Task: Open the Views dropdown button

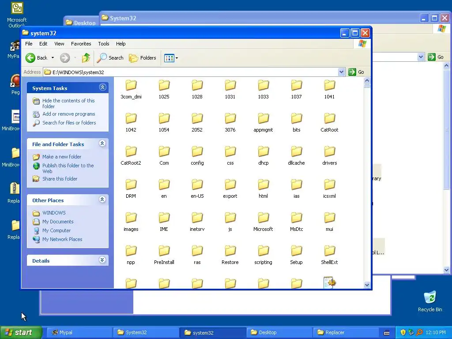Action: (171, 58)
